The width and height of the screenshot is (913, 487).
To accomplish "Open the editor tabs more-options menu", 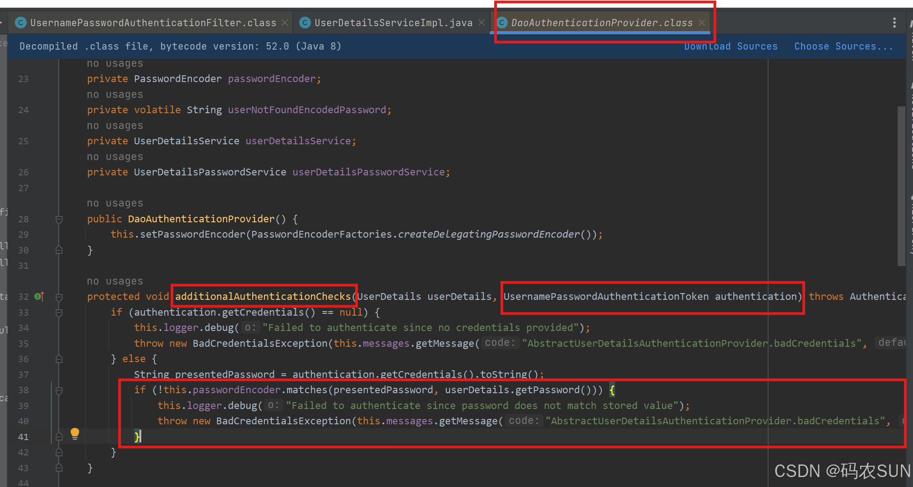I will [894, 23].
